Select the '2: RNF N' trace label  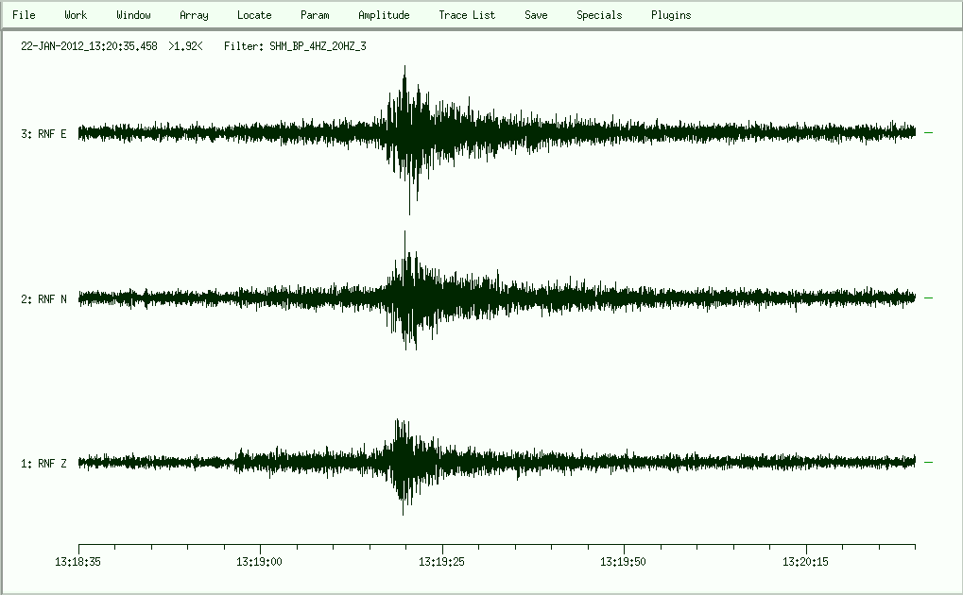point(43,299)
